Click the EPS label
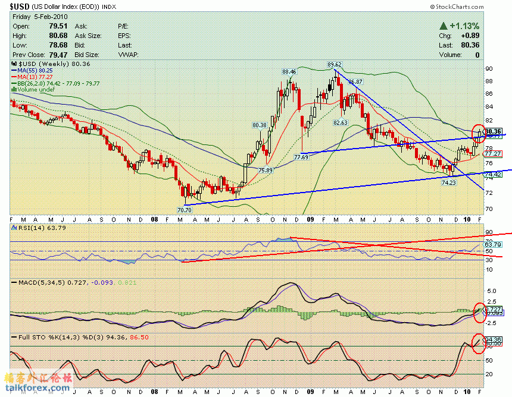Image resolution: width=512 pixels, height=397 pixels. coord(124,36)
